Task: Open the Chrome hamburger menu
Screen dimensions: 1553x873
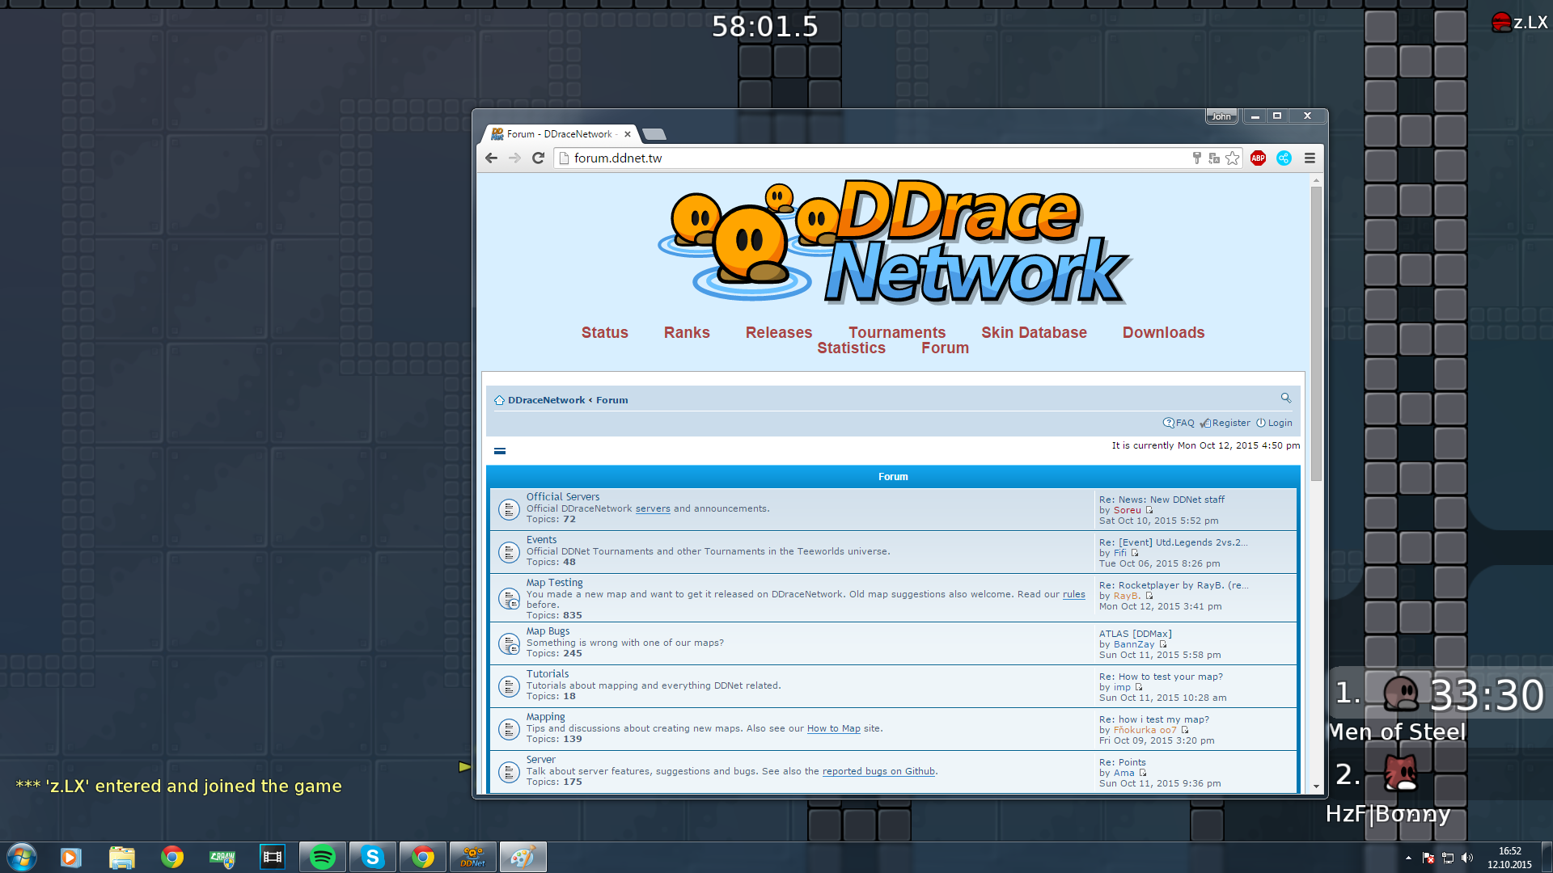Action: pyautogui.click(x=1310, y=158)
